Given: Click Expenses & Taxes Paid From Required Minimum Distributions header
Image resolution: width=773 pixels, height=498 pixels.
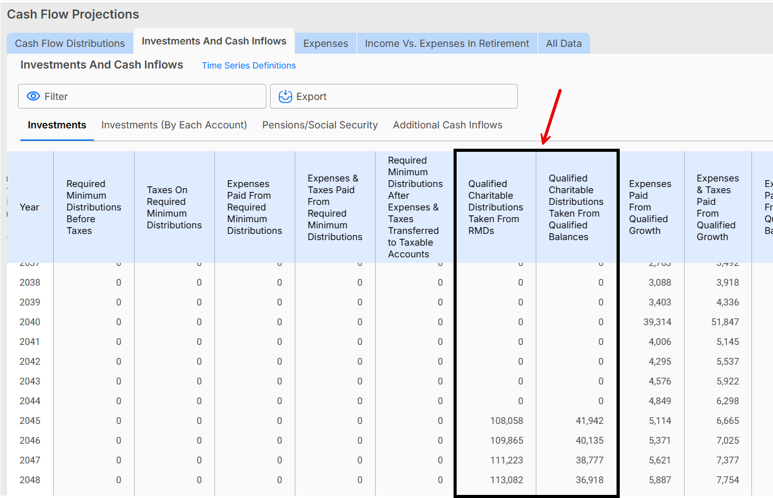Looking at the screenshot, I should point(335,207).
